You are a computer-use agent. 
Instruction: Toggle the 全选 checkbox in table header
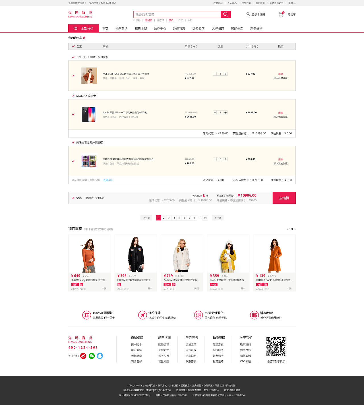(73, 46)
